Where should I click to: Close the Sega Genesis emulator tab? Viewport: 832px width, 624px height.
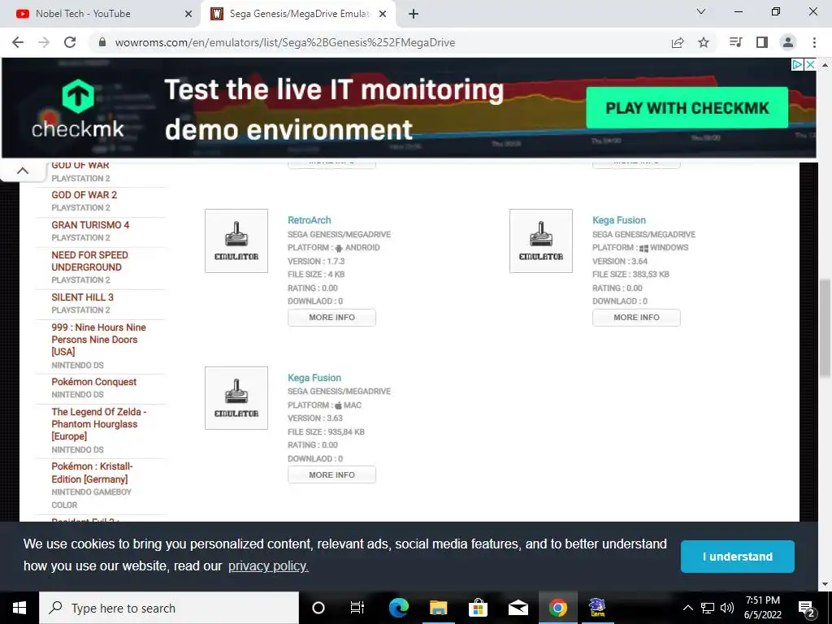383,14
